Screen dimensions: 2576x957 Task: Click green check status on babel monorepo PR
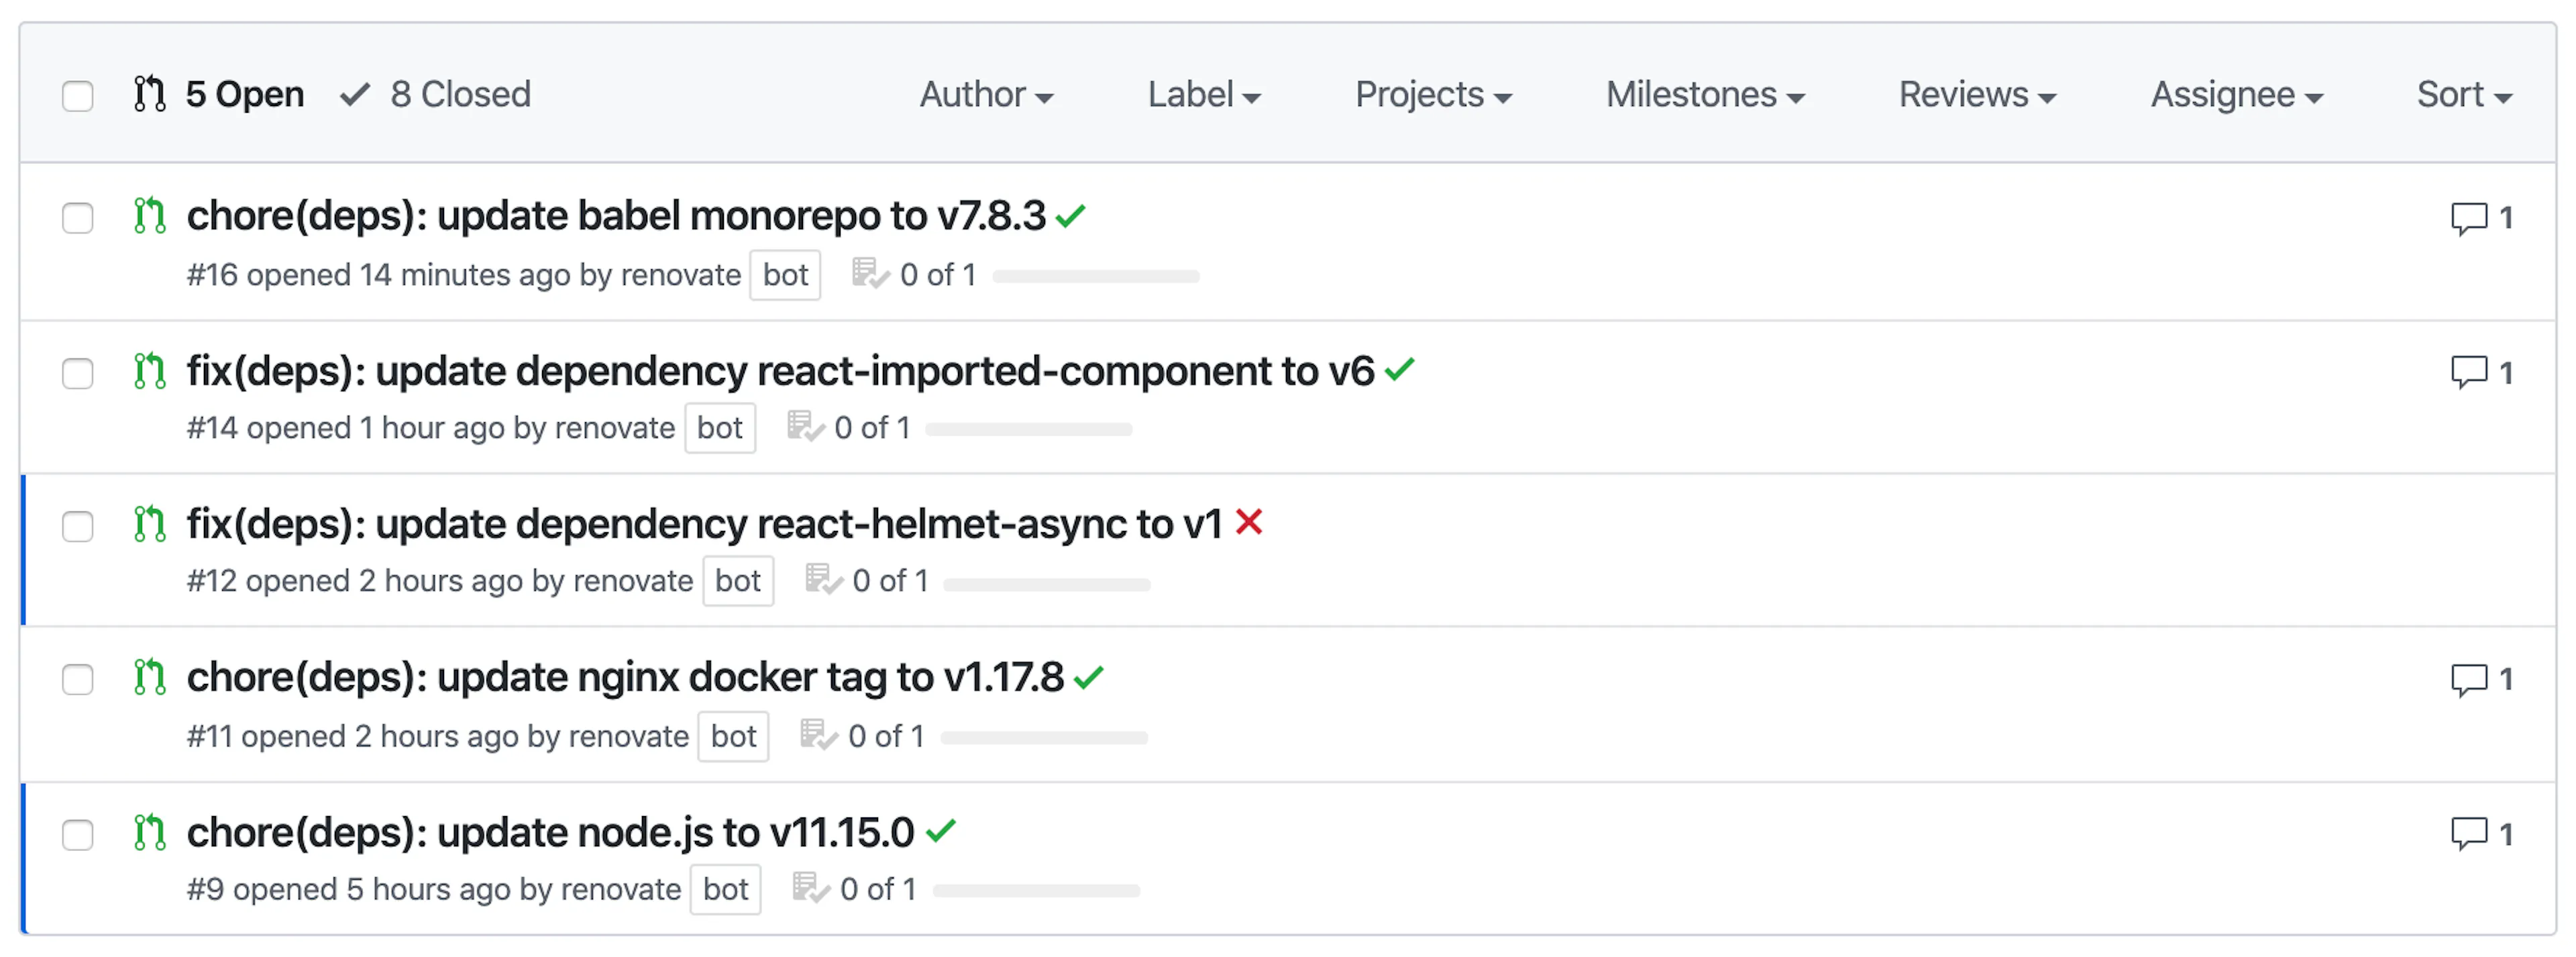pyautogui.click(x=1071, y=215)
